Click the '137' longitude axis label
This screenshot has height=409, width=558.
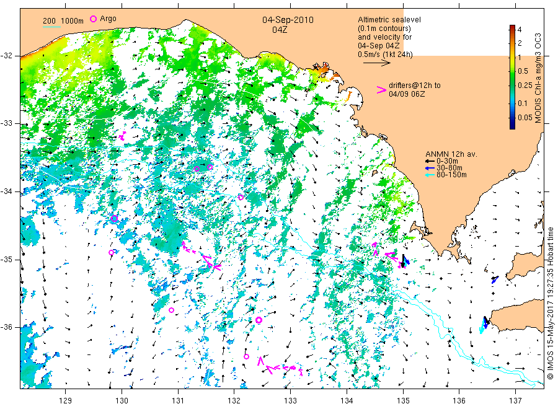point(515,401)
